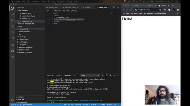The width and height of the screenshot is (190, 106).
Task: Select .eslintrc.json in Open Editors list
Action: 26,13
